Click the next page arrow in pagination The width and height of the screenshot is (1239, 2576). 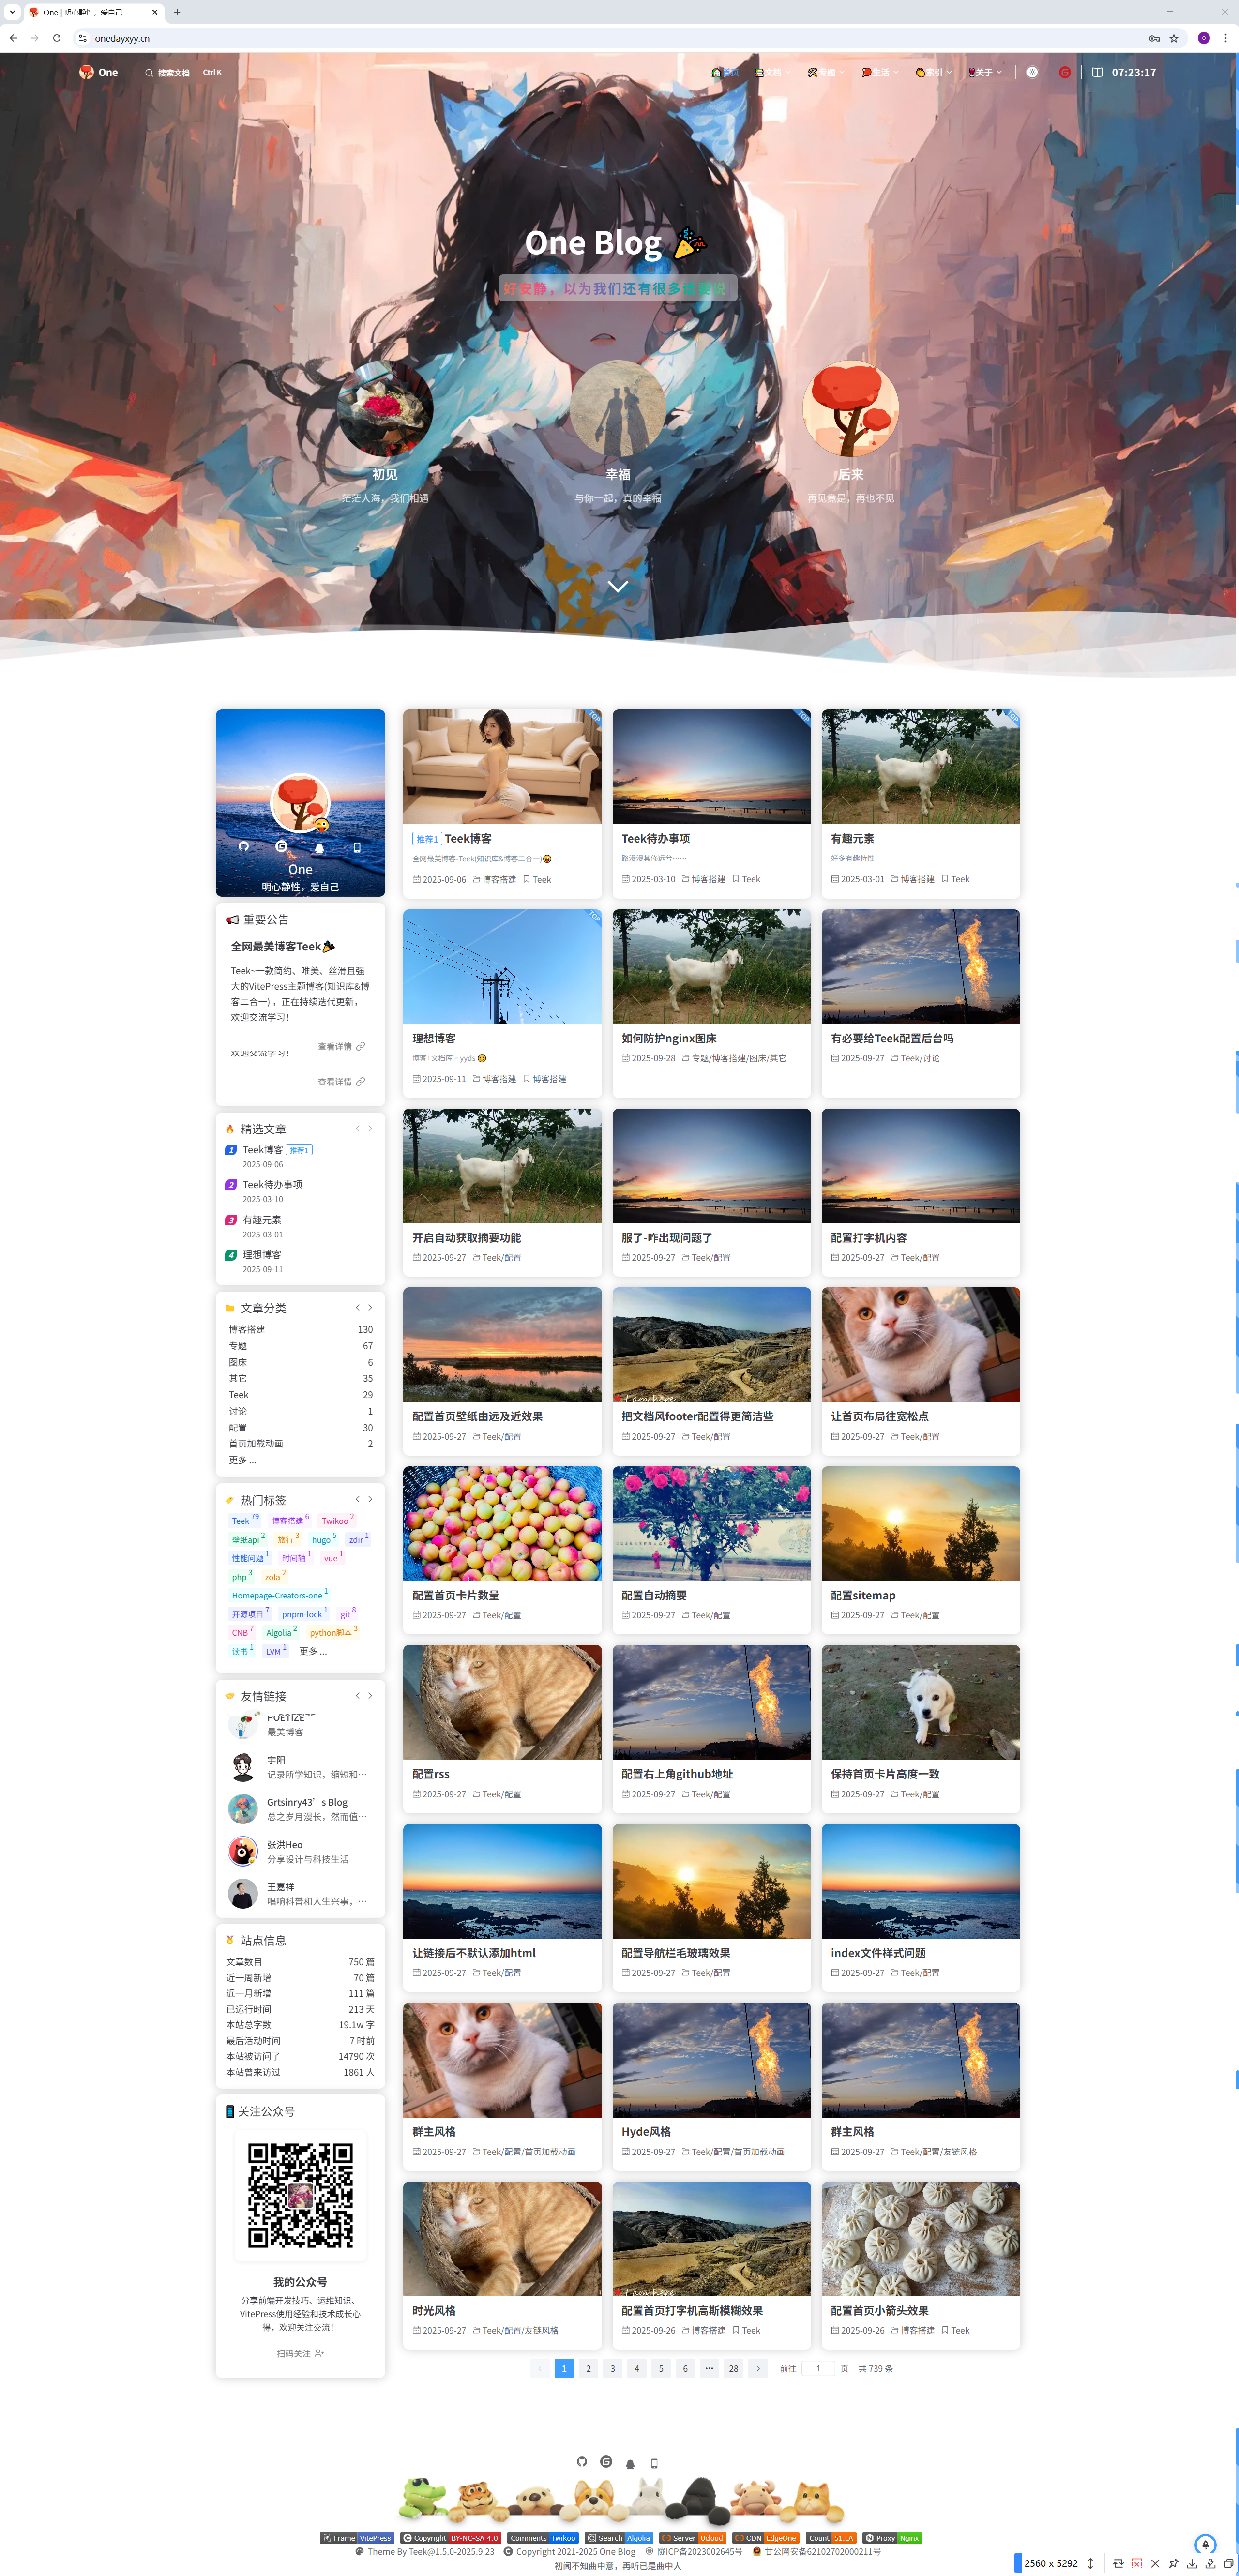tap(758, 2368)
